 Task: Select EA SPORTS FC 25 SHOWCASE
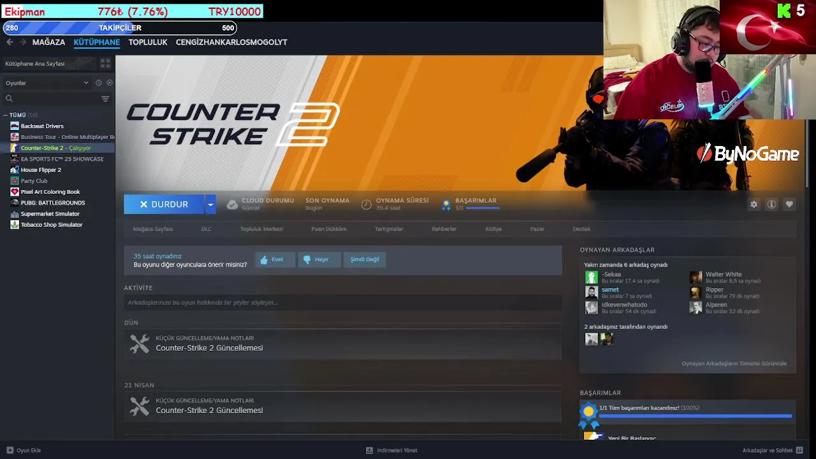57,159
